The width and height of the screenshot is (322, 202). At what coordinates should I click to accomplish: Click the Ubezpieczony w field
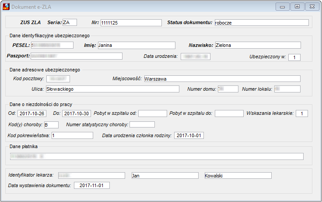294,57
